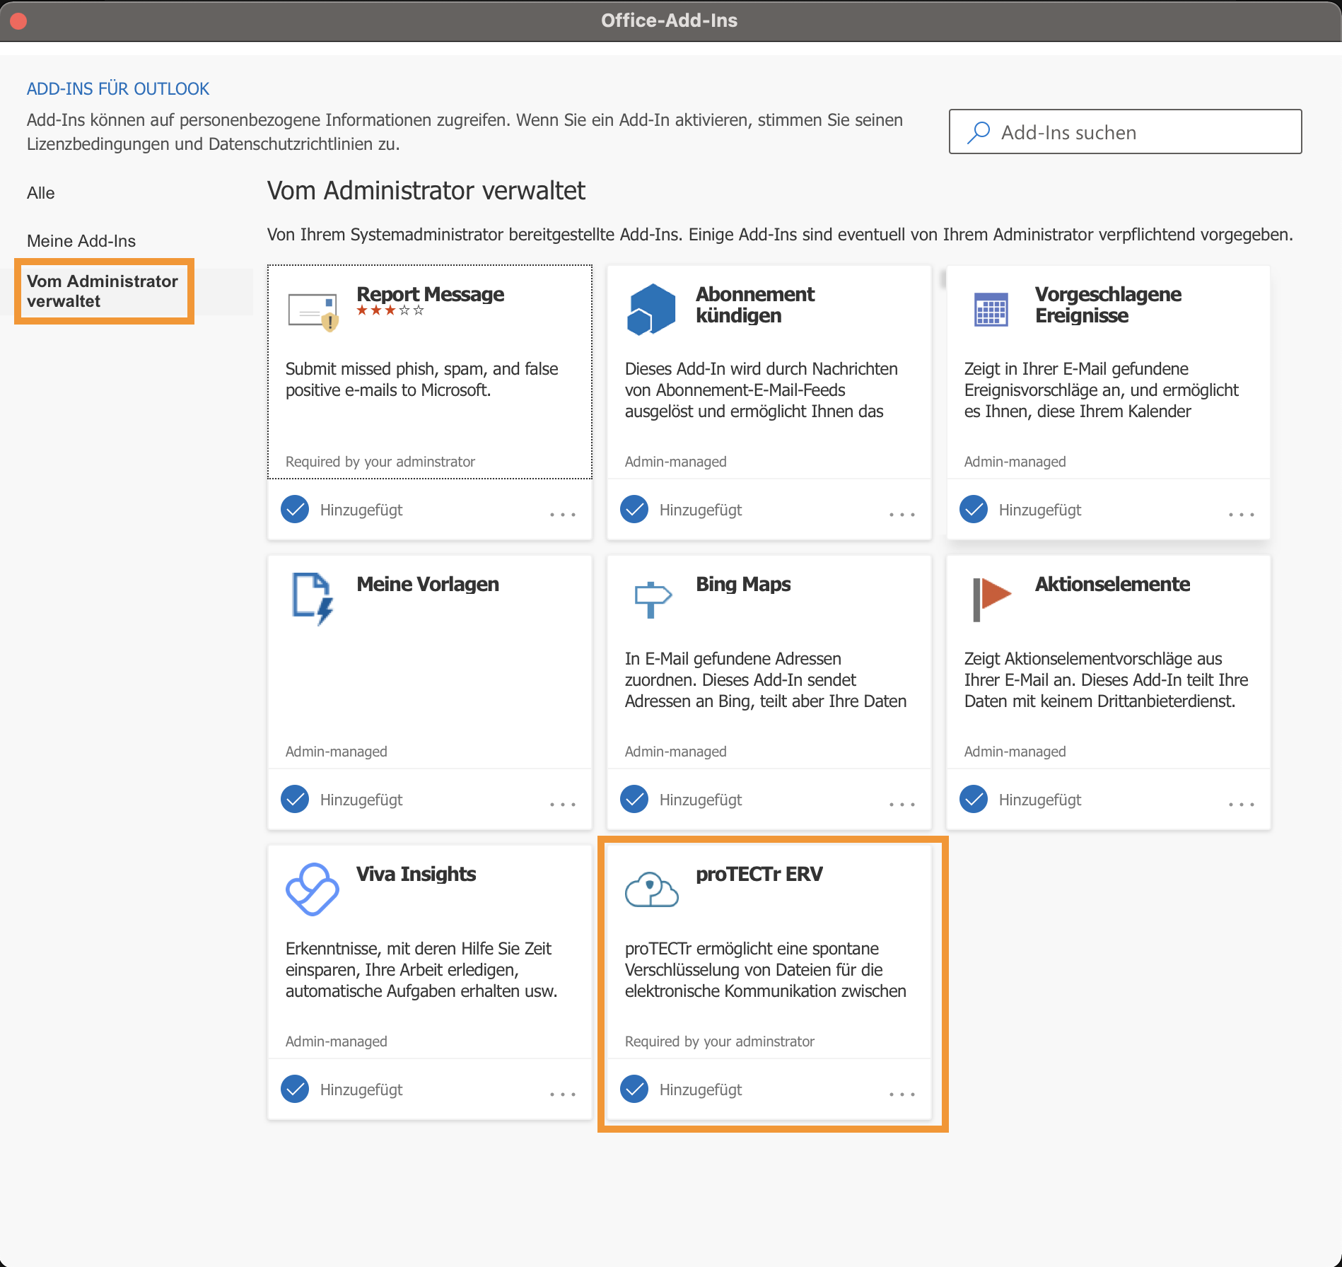Viewport: 1342px width, 1267px height.
Task: Click the Meine Vorlagen document icon
Action: tap(313, 599)
